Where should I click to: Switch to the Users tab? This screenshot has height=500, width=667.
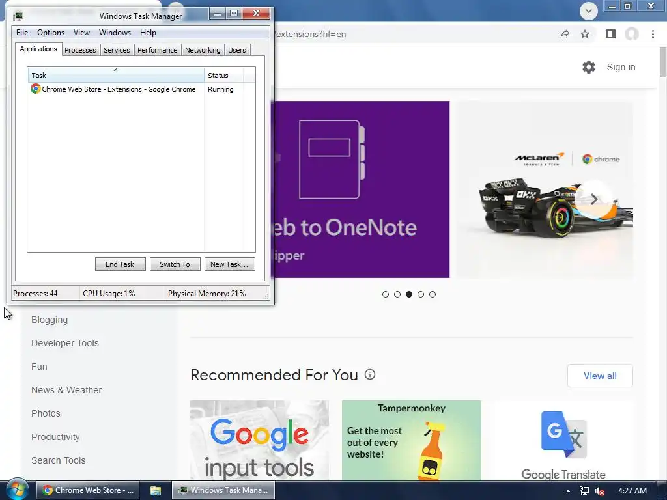[x=237, y=50]
